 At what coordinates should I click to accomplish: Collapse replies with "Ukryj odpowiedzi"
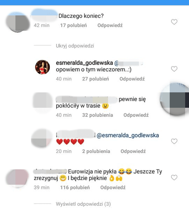(75, 46)
